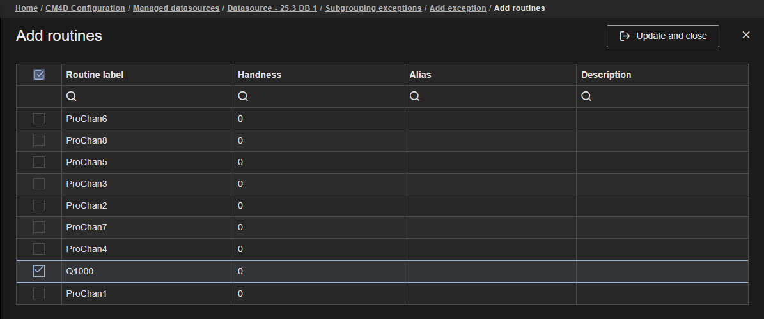
Task: Select the ProChan7 row label
Action: click(86, 227)
